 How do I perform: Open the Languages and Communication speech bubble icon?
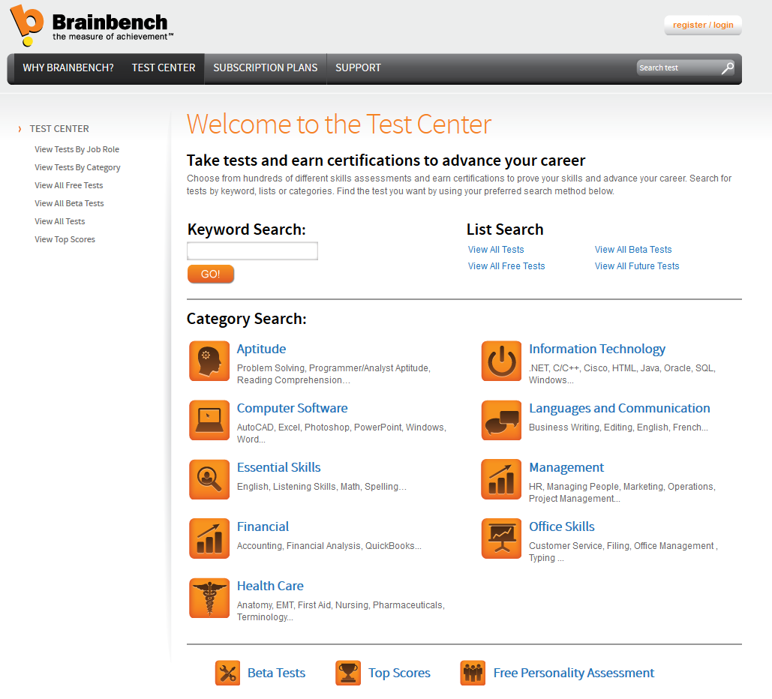[501, 420]
